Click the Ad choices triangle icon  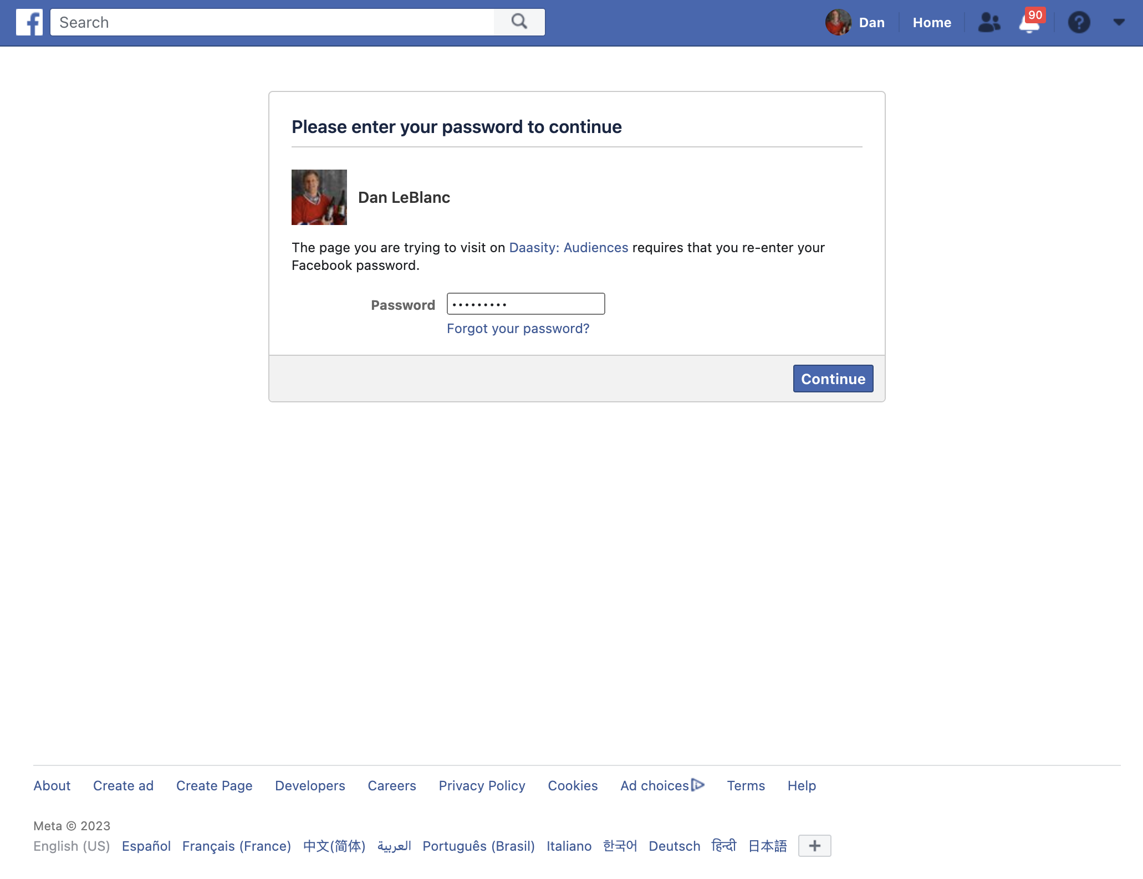click(x=698, y=785)
